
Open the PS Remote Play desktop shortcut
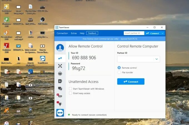30,74
